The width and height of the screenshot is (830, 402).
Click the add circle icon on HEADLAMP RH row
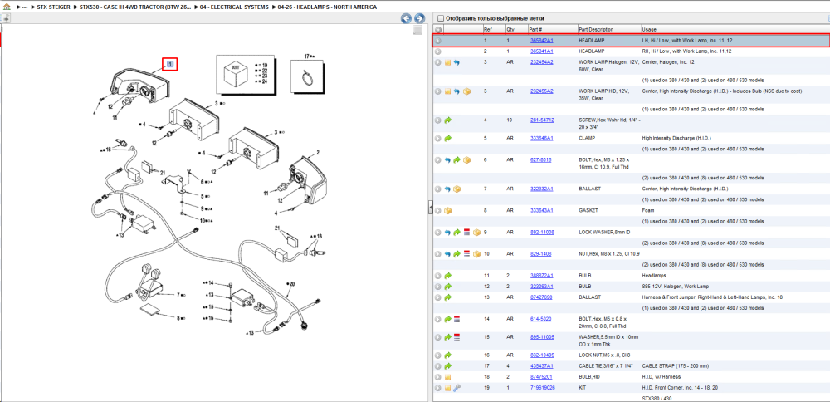pyautogui.click(x=438, y=51)
